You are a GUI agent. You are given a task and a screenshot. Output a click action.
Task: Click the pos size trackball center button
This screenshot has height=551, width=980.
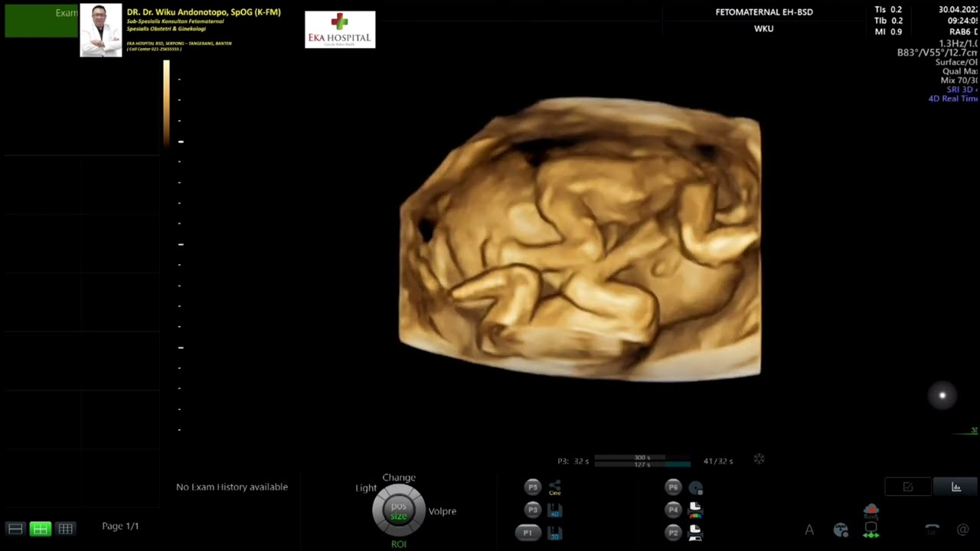(399, 510)
